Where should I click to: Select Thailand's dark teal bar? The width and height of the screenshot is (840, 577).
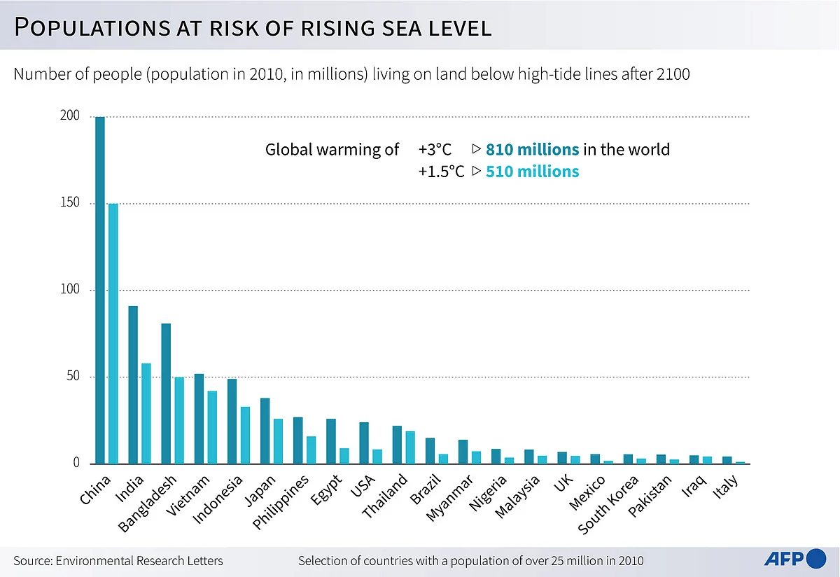pyautogui.click(x=397, y=445)
